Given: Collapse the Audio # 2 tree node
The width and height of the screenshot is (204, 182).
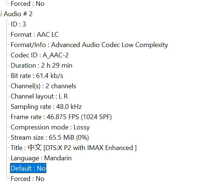Looking at the screenshot, I should pos(1,14).
